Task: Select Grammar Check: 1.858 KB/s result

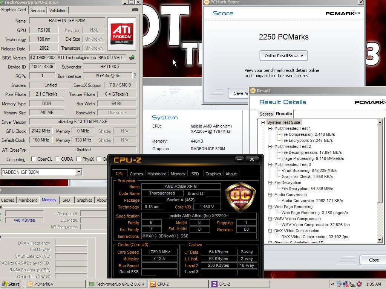Action: [x=307, y=176]
